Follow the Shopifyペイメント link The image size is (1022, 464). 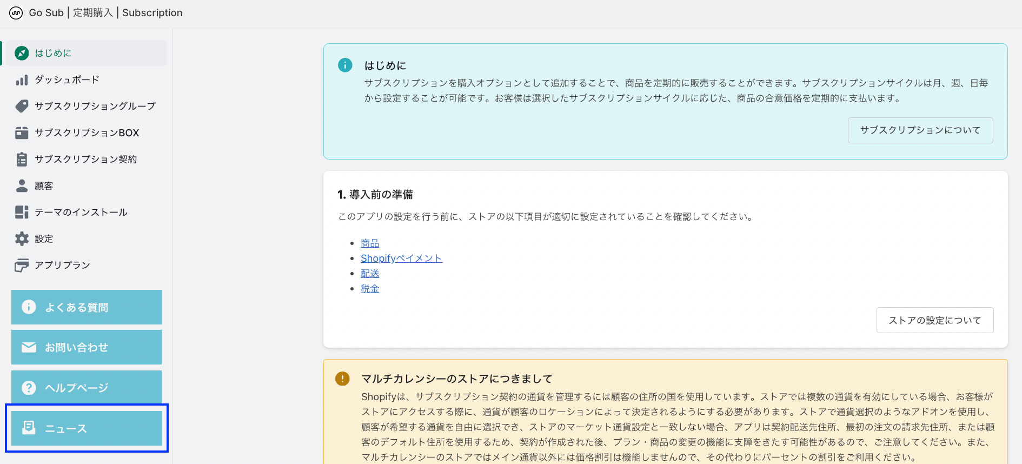pos(401,258)
